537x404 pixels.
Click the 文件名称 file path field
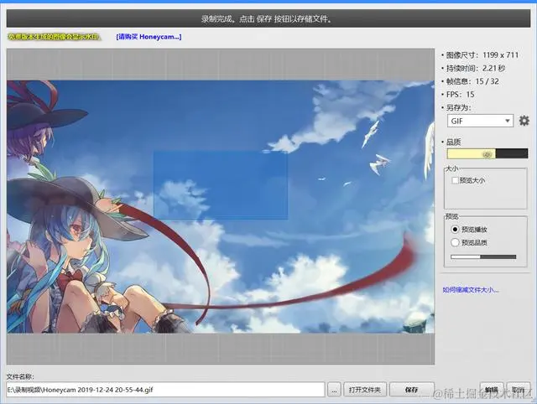[x=165, y=390]
